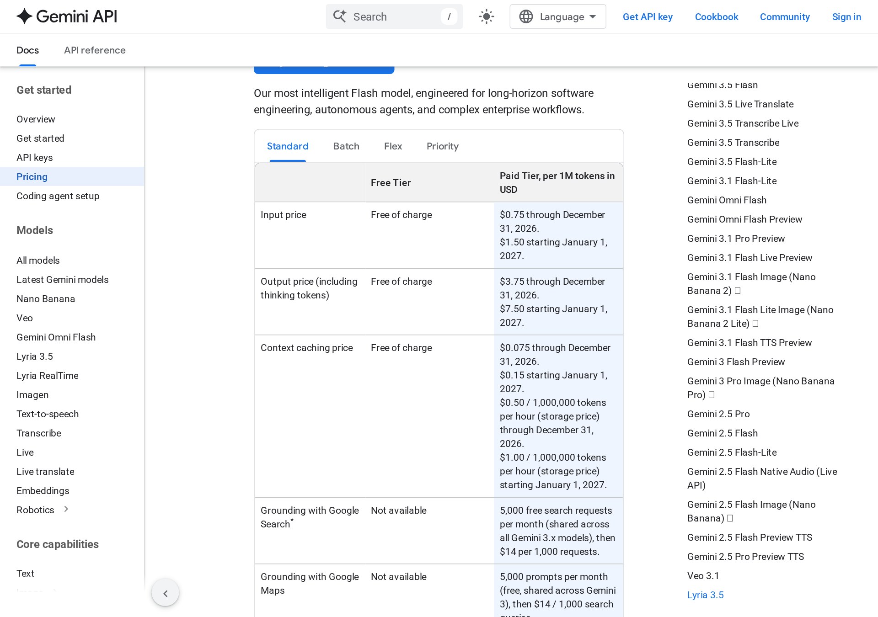
Task: Open Embeddings in the sidebar
Action: [x=43, y=491]
